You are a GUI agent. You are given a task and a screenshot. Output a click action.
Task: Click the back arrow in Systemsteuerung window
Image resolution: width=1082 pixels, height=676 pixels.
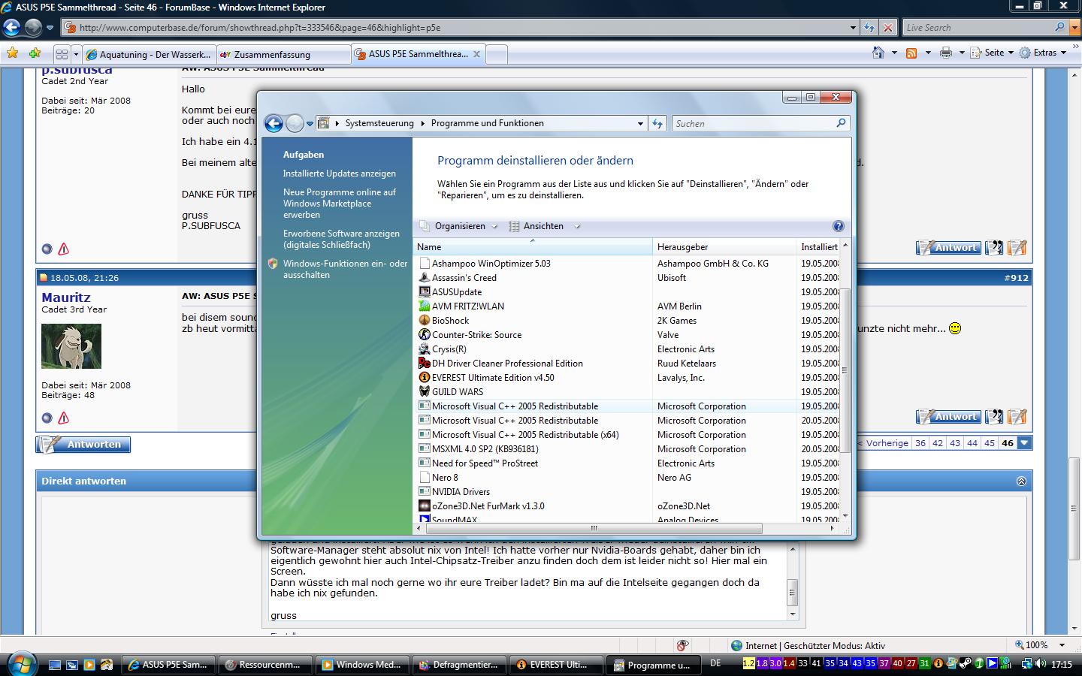[x=274, y=123]
